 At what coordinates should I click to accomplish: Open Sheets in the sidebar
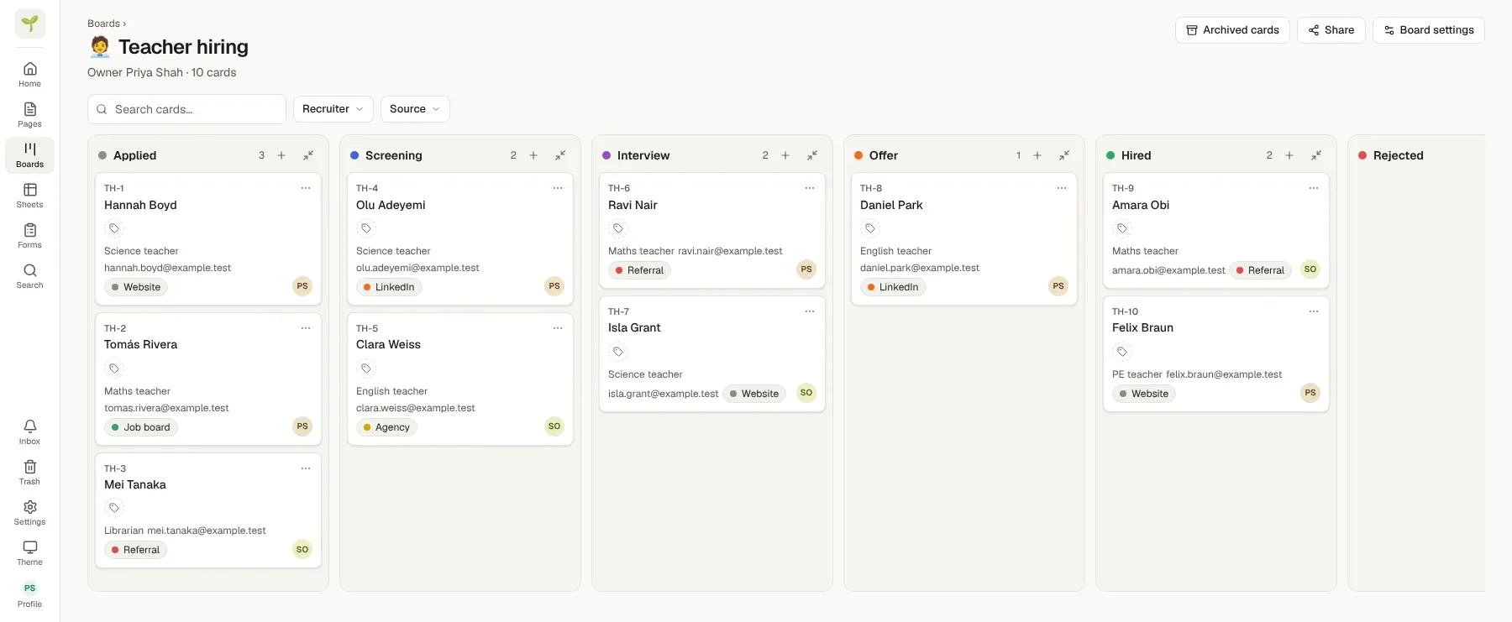click(x=29, y=196)
